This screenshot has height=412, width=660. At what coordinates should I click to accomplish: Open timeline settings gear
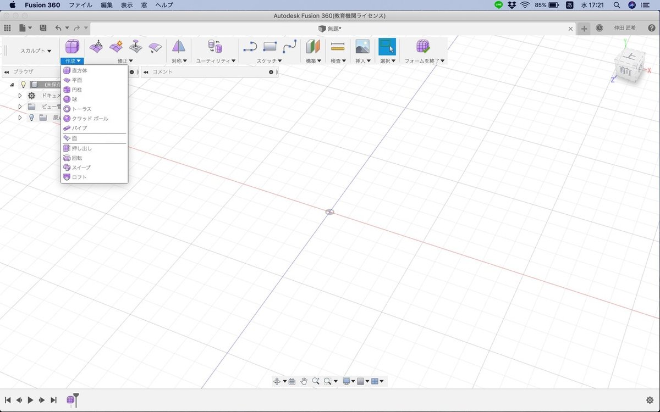click(x=650, y=400)
